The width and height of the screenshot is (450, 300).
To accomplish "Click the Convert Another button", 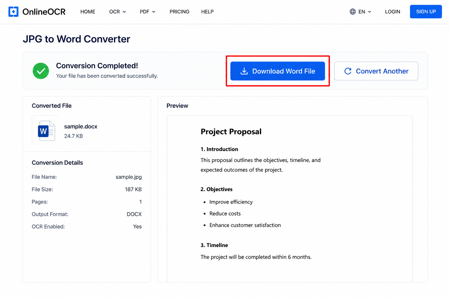I will click(x=376, y=71).
